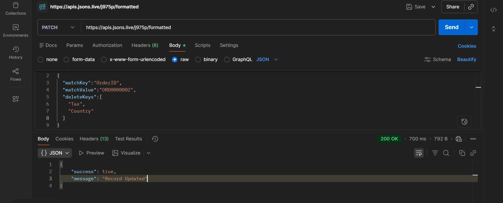This screenshot has width=503, height=203.
Task: Expand the Save options arrow
Action: 433,7
